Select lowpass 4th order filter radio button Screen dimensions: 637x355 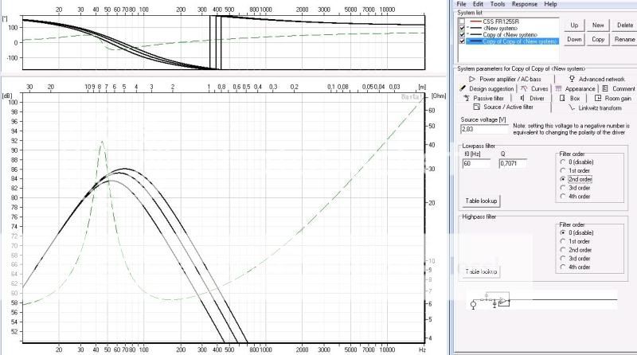[x=561, y=196]
